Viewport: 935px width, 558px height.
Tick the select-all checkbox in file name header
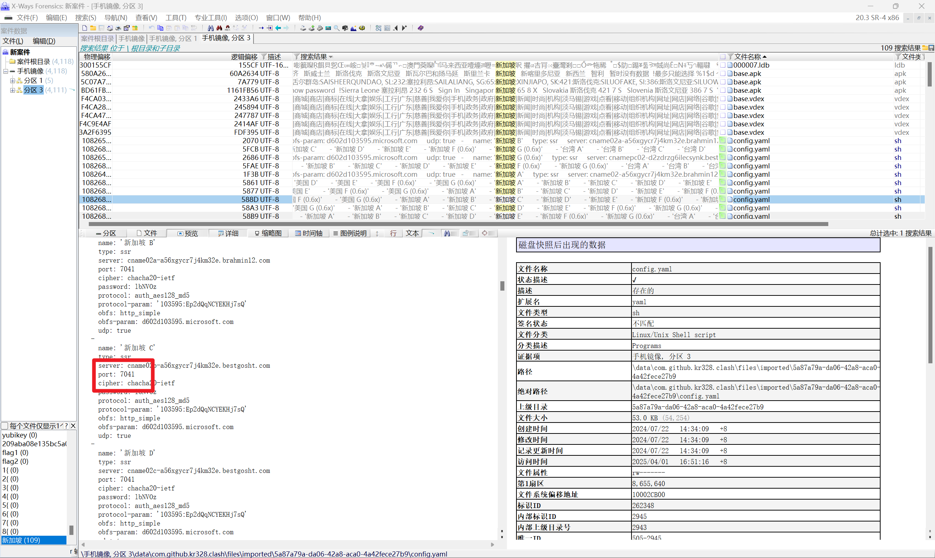(x=722, y=57)
